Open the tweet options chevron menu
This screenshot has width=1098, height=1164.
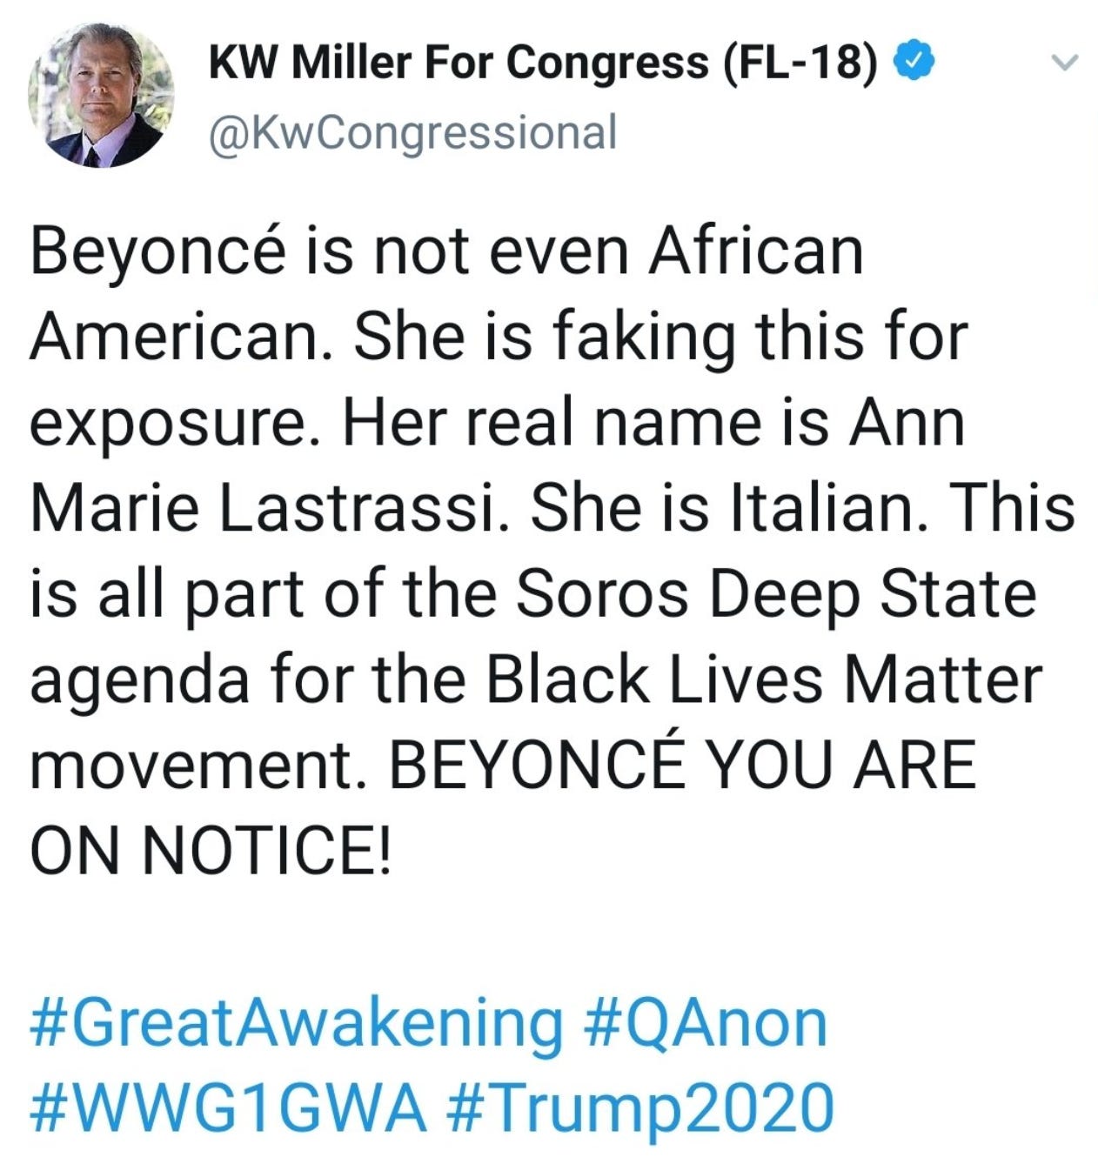coord(1064,62)
